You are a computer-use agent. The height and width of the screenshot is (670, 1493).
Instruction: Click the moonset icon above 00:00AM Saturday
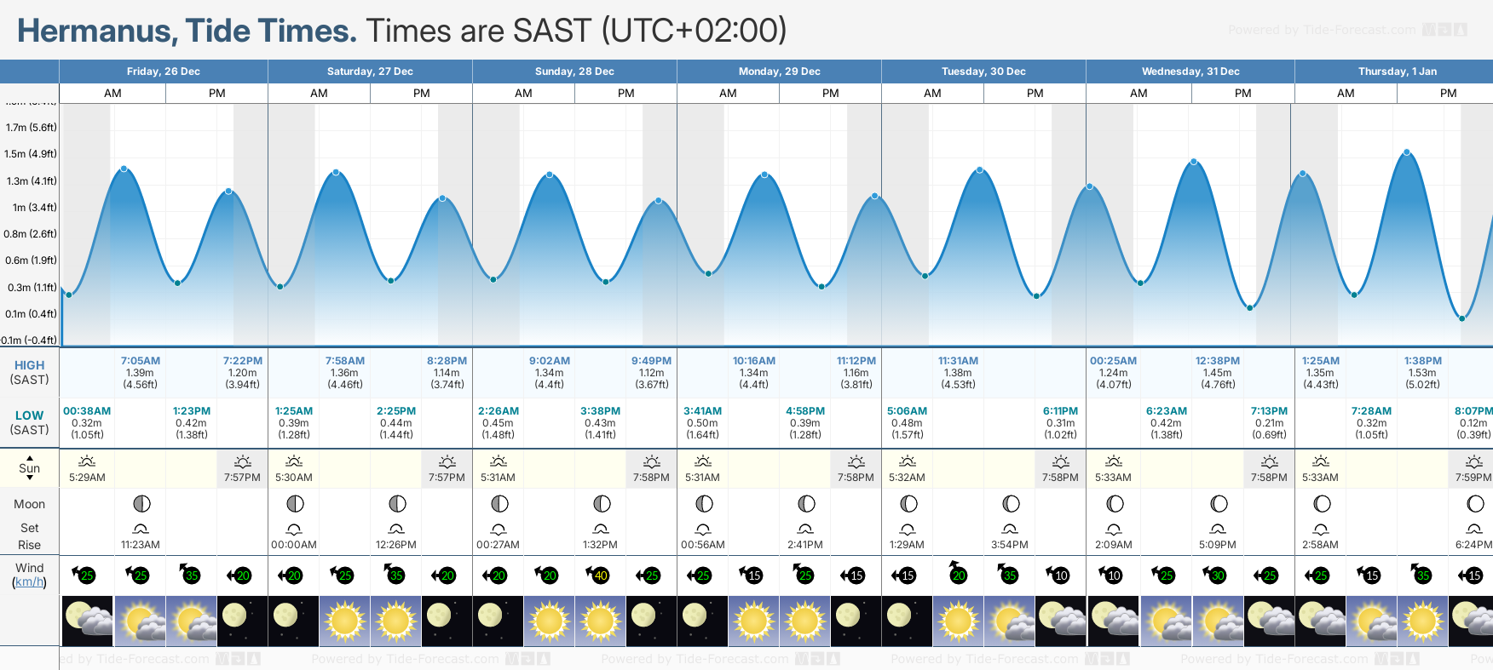point(294,529)
